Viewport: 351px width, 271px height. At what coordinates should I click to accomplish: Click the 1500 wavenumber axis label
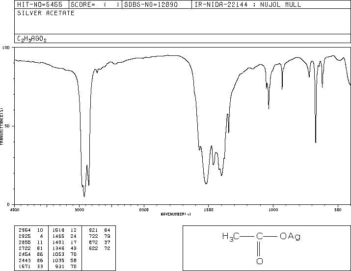(209, 210)
